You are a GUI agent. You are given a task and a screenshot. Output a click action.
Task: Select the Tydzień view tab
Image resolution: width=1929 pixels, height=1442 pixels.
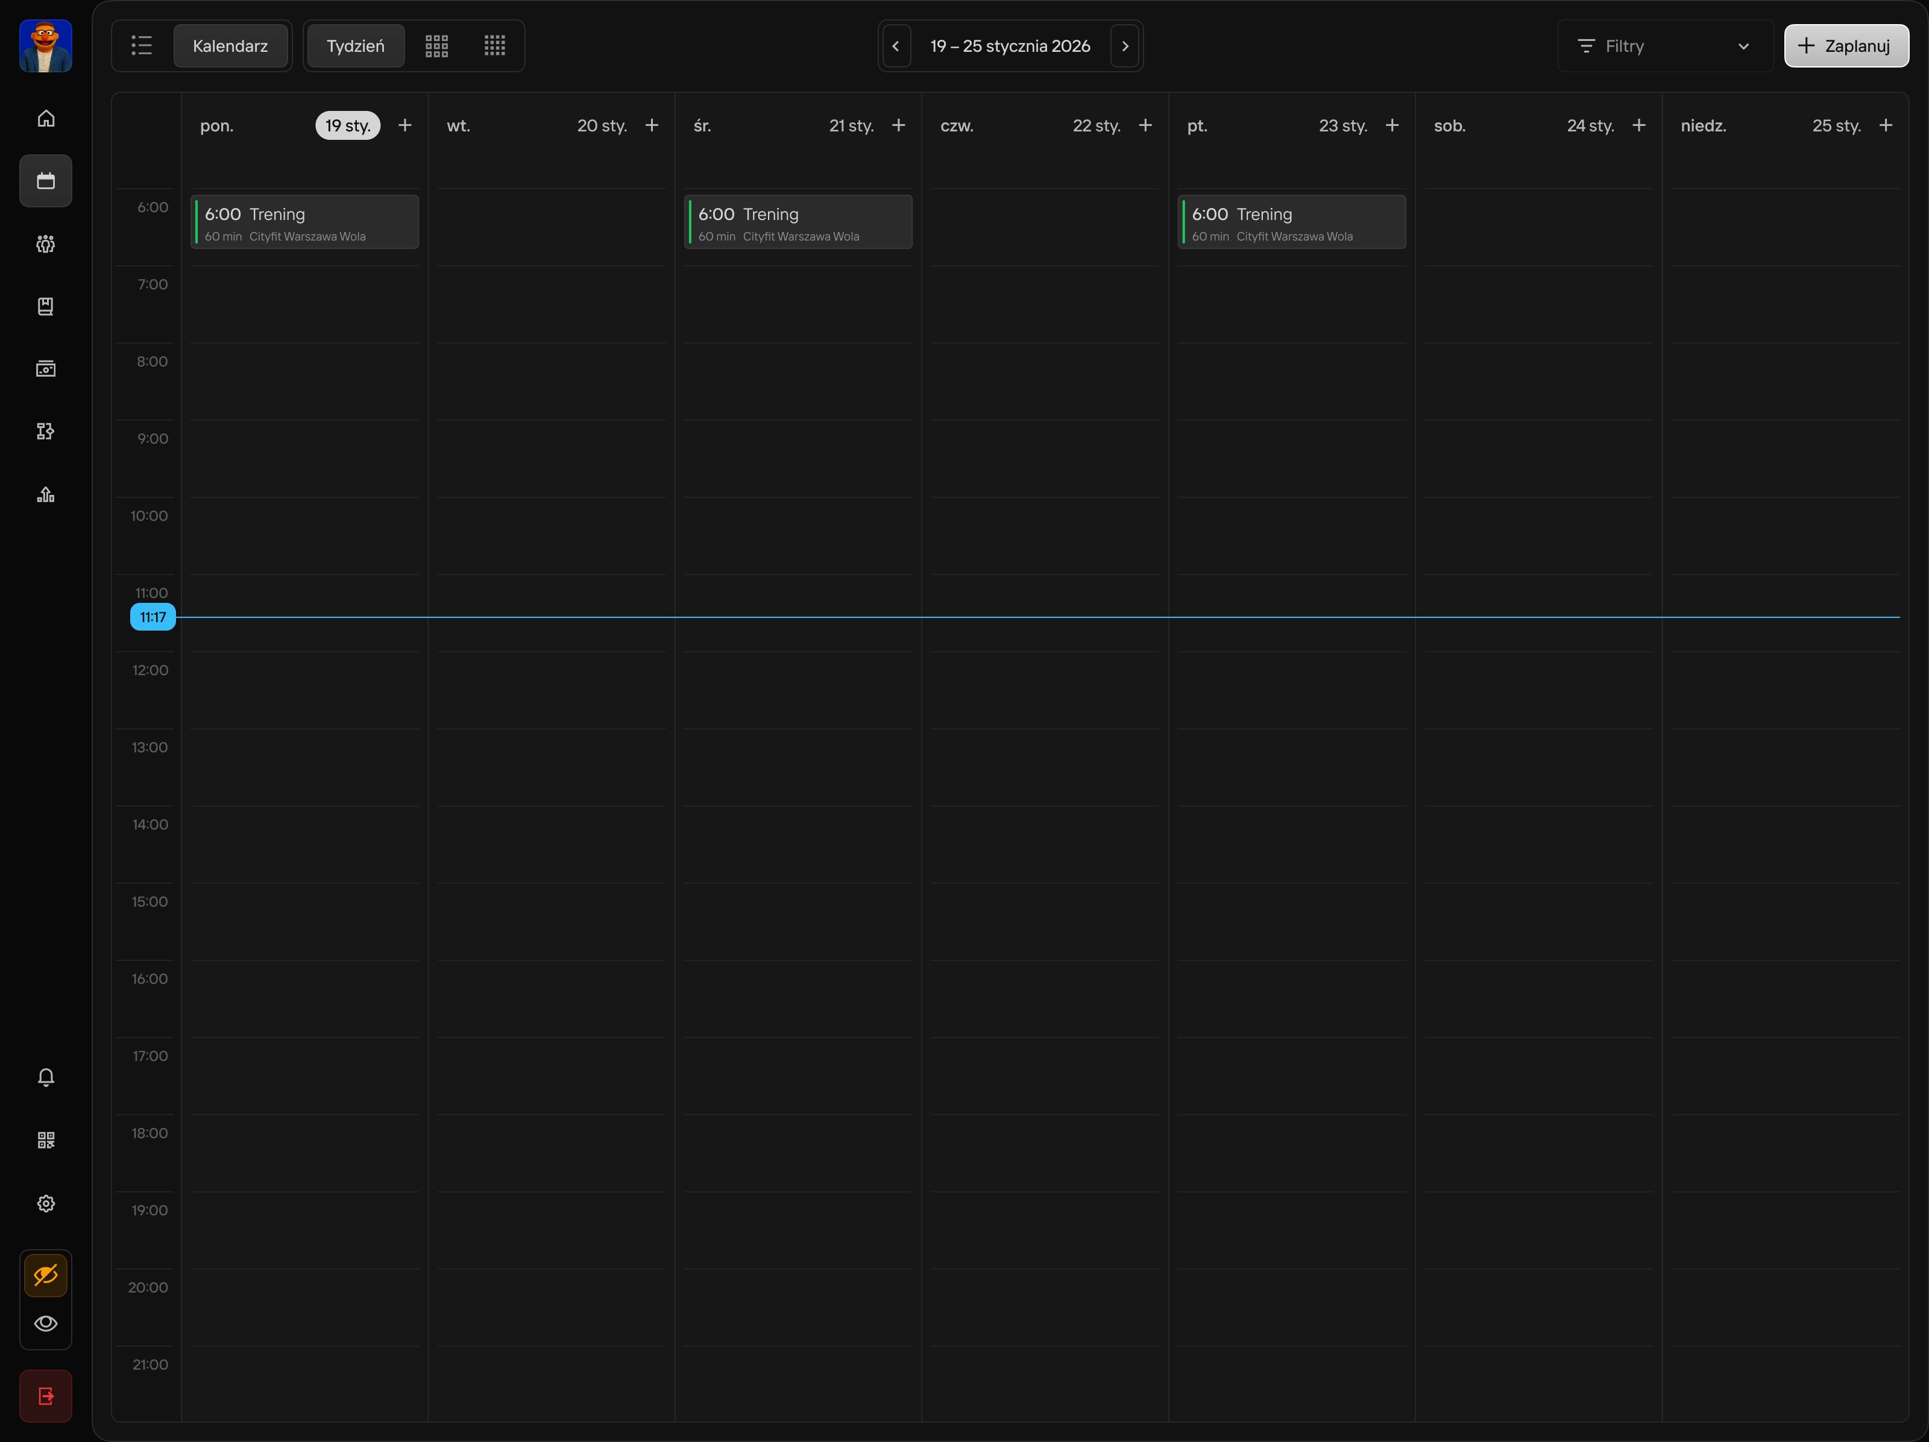pos(355,46)
